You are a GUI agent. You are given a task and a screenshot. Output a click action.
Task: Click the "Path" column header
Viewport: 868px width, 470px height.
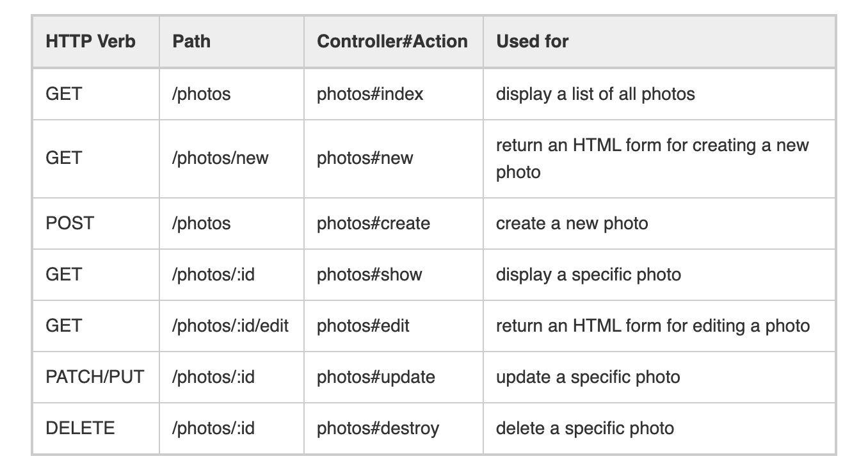coord(191,42)
